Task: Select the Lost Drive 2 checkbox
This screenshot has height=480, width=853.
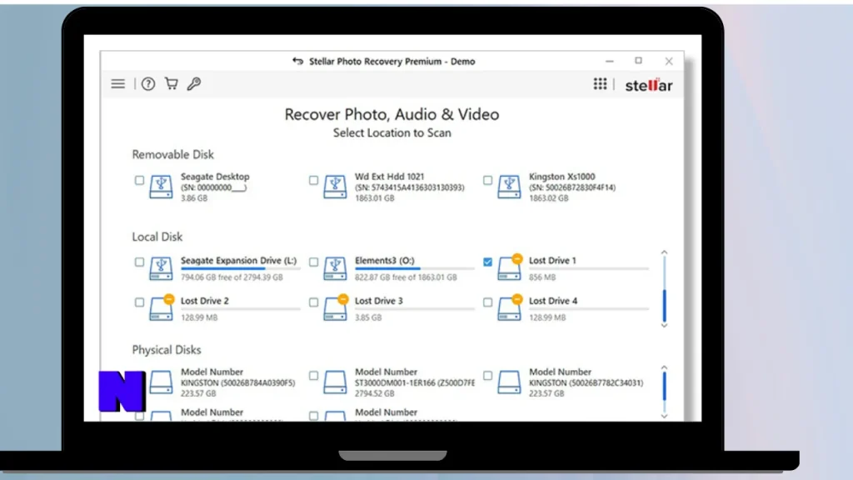Action: [x=139, y=302]
